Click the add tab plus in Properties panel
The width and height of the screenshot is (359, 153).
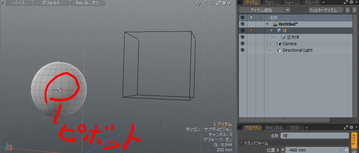click(306, 128)
